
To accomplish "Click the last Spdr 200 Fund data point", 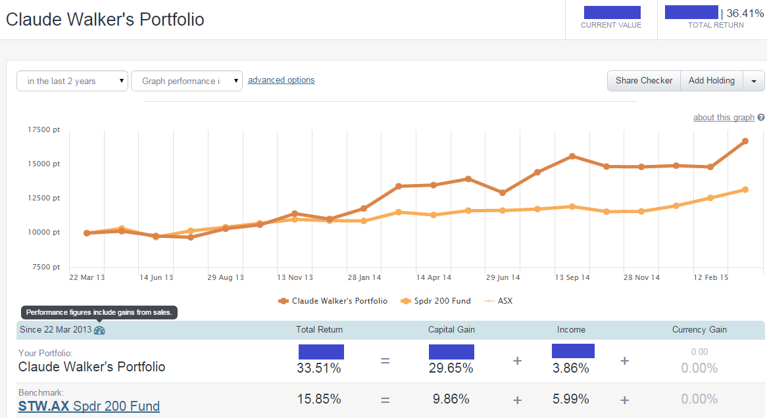I will 745,189.
